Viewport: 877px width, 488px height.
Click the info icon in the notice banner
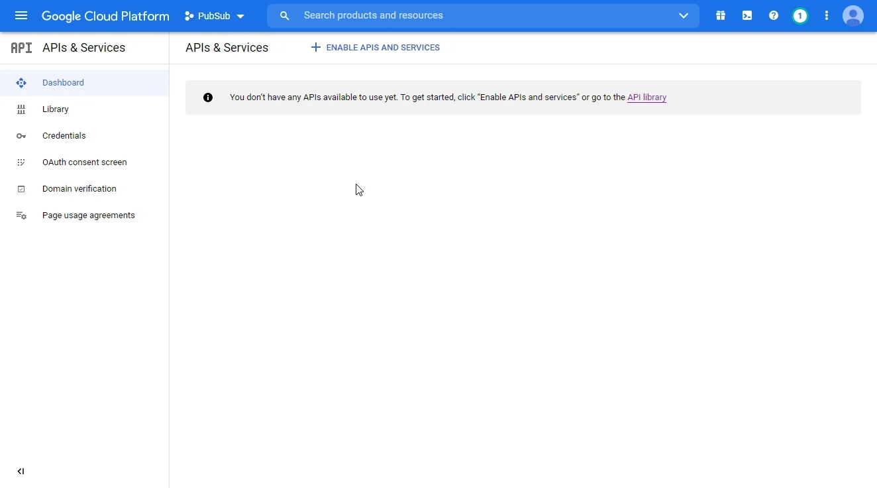tap(208, 97)
